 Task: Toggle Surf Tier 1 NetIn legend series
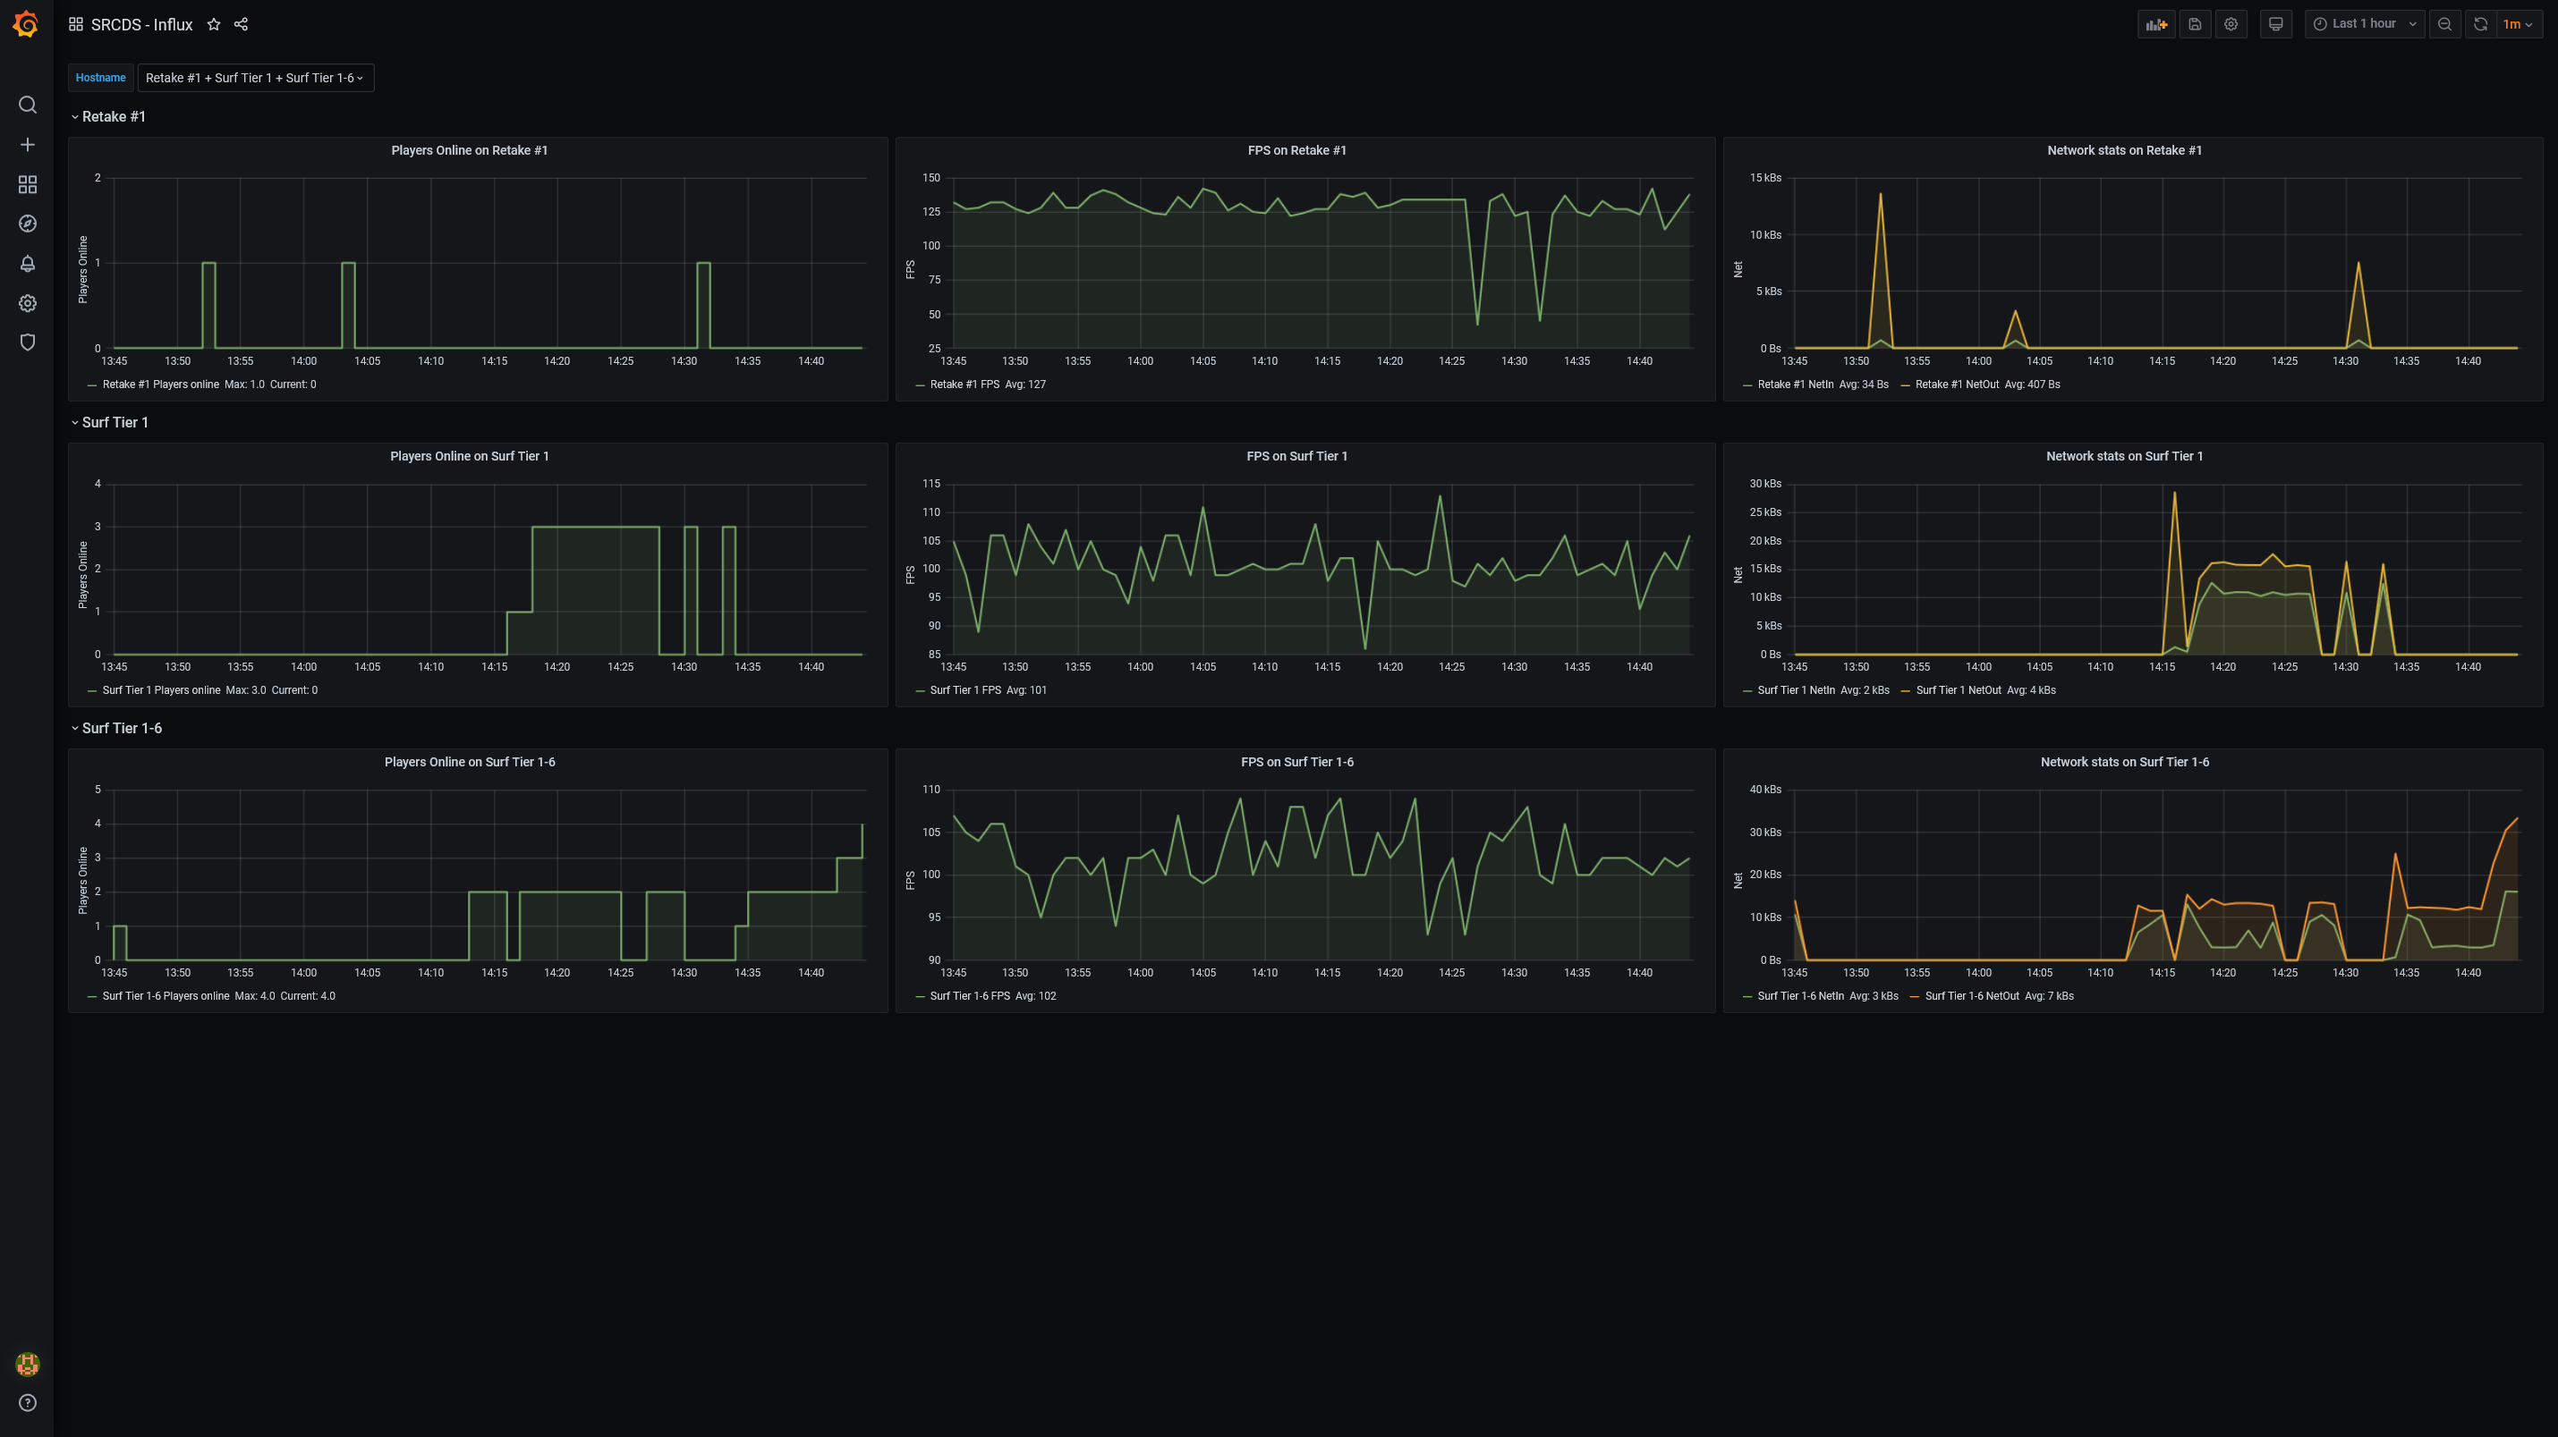1796,690
